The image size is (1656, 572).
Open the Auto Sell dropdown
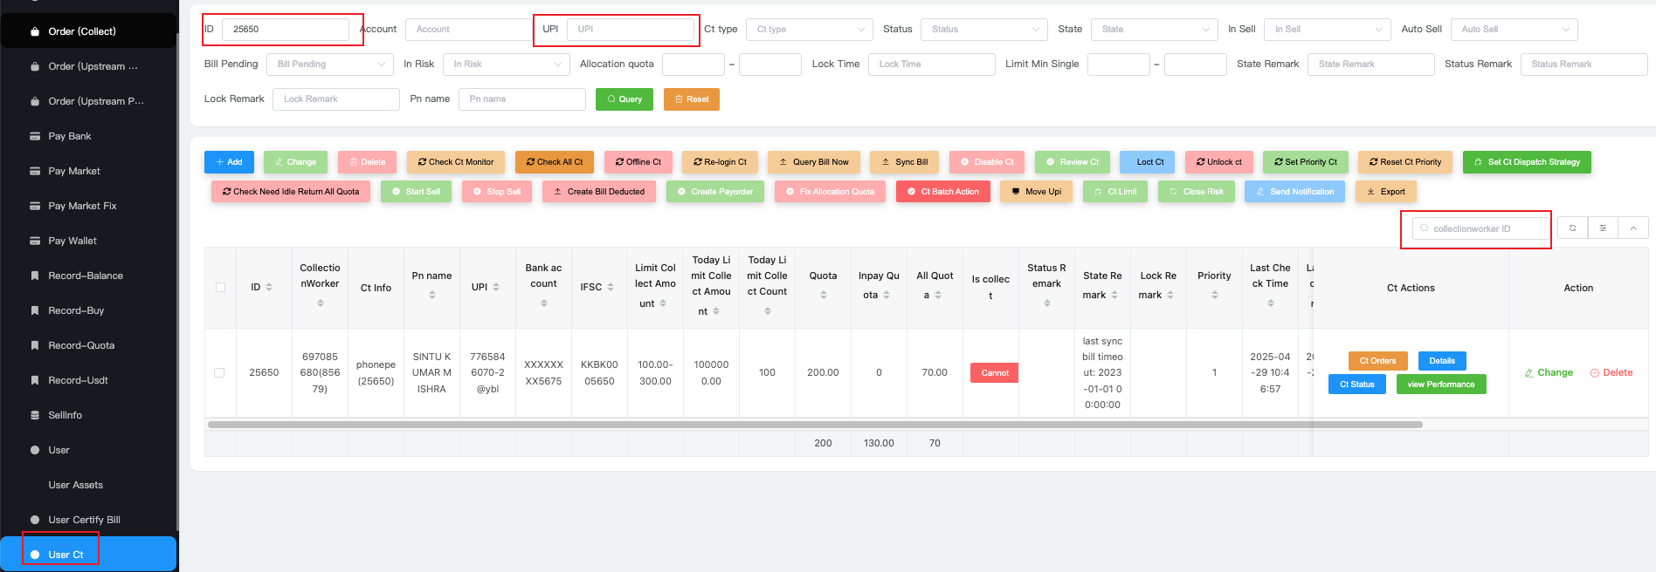[x=1514, y=29]
